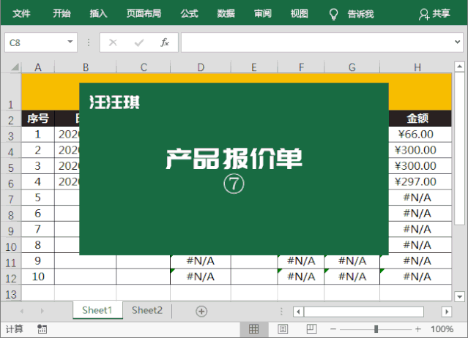468x338 pixels.
Task: Switch to the Sheet2 tab
Action: (x=147, y=310)
